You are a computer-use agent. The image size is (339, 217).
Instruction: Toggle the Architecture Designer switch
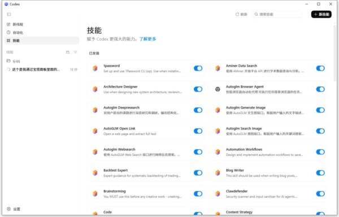pyautogui.click(x=198, y=89)
